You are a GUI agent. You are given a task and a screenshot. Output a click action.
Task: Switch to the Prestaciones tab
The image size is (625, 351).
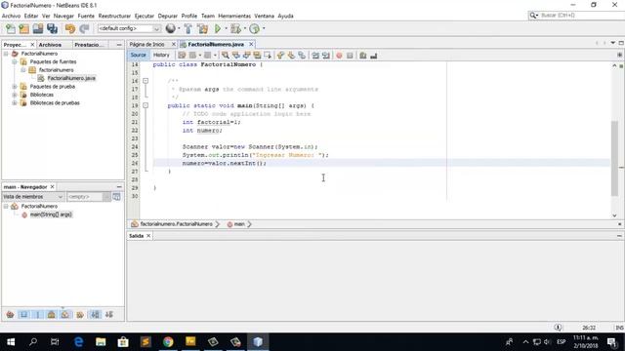point(89,45)
